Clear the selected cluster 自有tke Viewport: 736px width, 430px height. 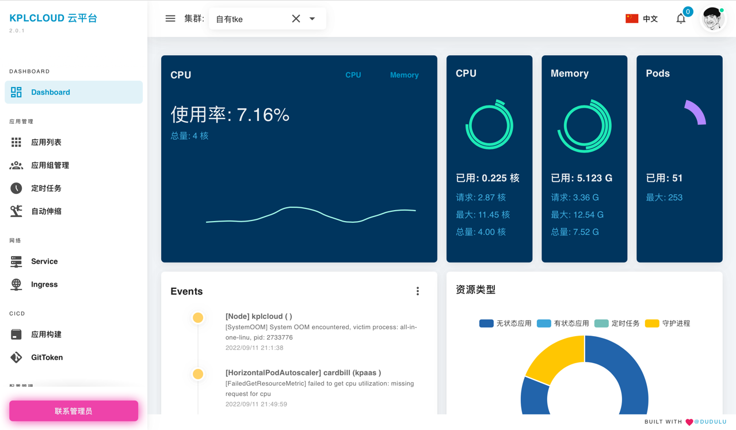[296, 18]
